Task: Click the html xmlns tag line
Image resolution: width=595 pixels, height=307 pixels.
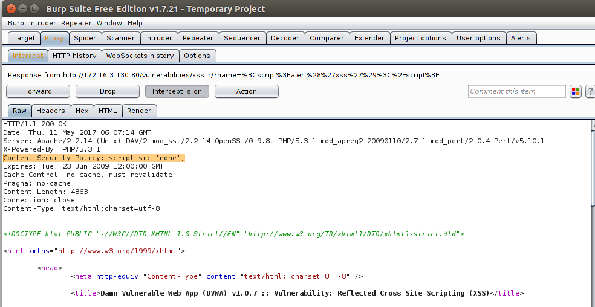Action: [94, 251]
